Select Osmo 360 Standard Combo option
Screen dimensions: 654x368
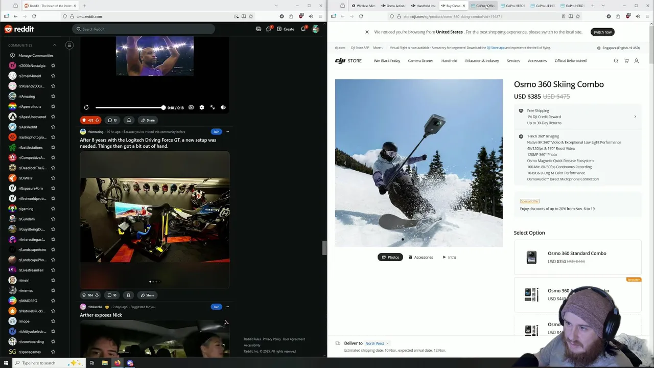pyautogui.click(x=577, y=257)
